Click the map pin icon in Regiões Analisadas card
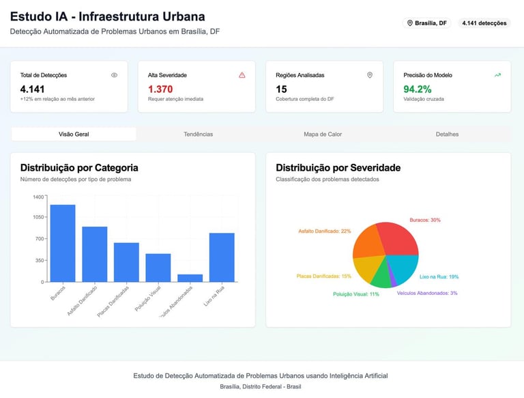524x398 pixels. coord(370,75)
